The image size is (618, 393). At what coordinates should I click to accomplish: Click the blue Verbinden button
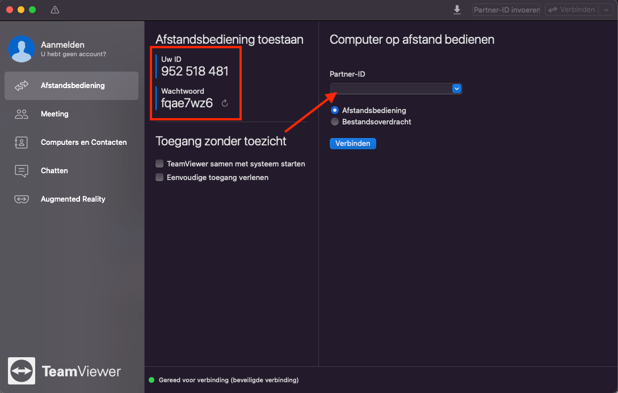point(353,144)
